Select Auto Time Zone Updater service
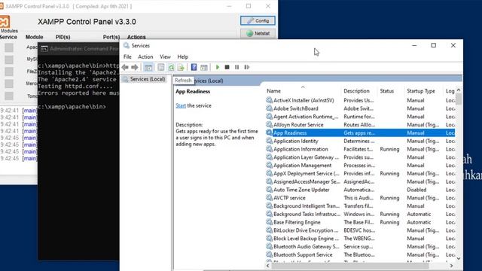The image size is (482, 271). (x=360, y=190)
